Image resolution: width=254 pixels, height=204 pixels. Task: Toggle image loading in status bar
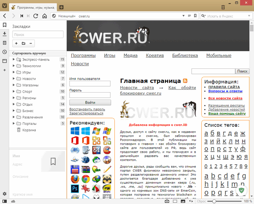[183, 201]
